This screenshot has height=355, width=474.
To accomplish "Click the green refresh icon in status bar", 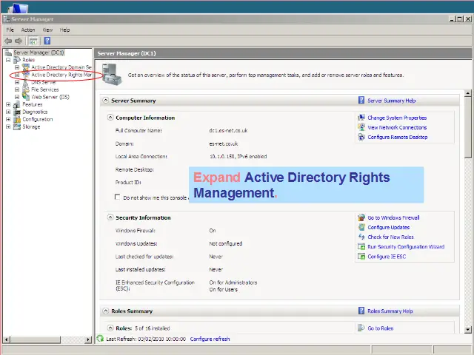I will 101,339.
